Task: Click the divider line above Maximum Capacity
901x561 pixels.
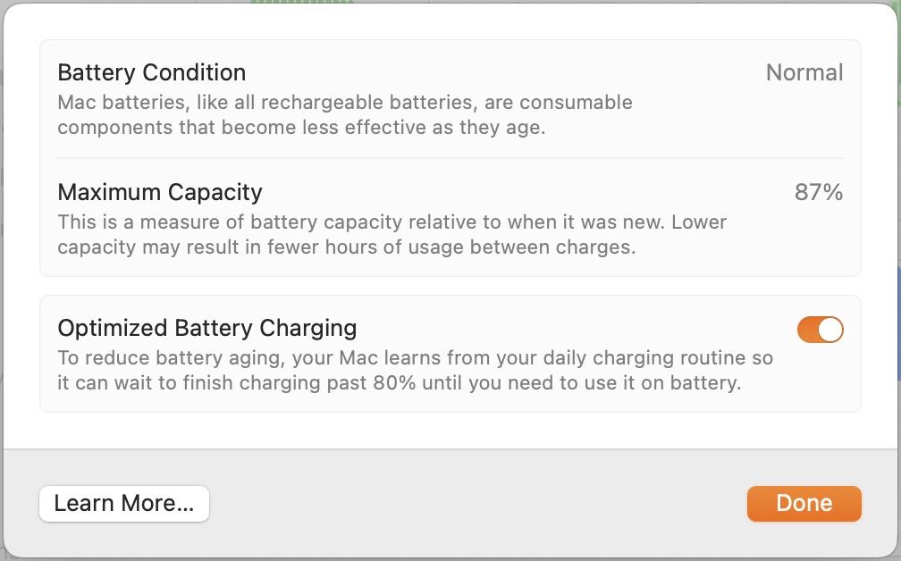Action: point(450,159)
